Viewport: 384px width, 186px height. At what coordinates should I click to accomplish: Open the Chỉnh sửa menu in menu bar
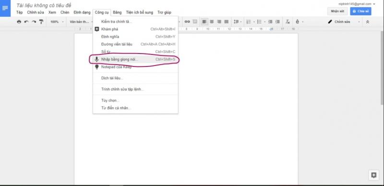tap(36, 12)
